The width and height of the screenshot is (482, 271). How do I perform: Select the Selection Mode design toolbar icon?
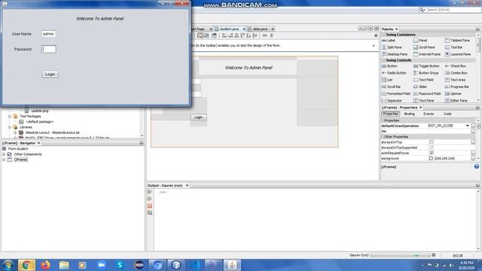click(x=200, y=35)
